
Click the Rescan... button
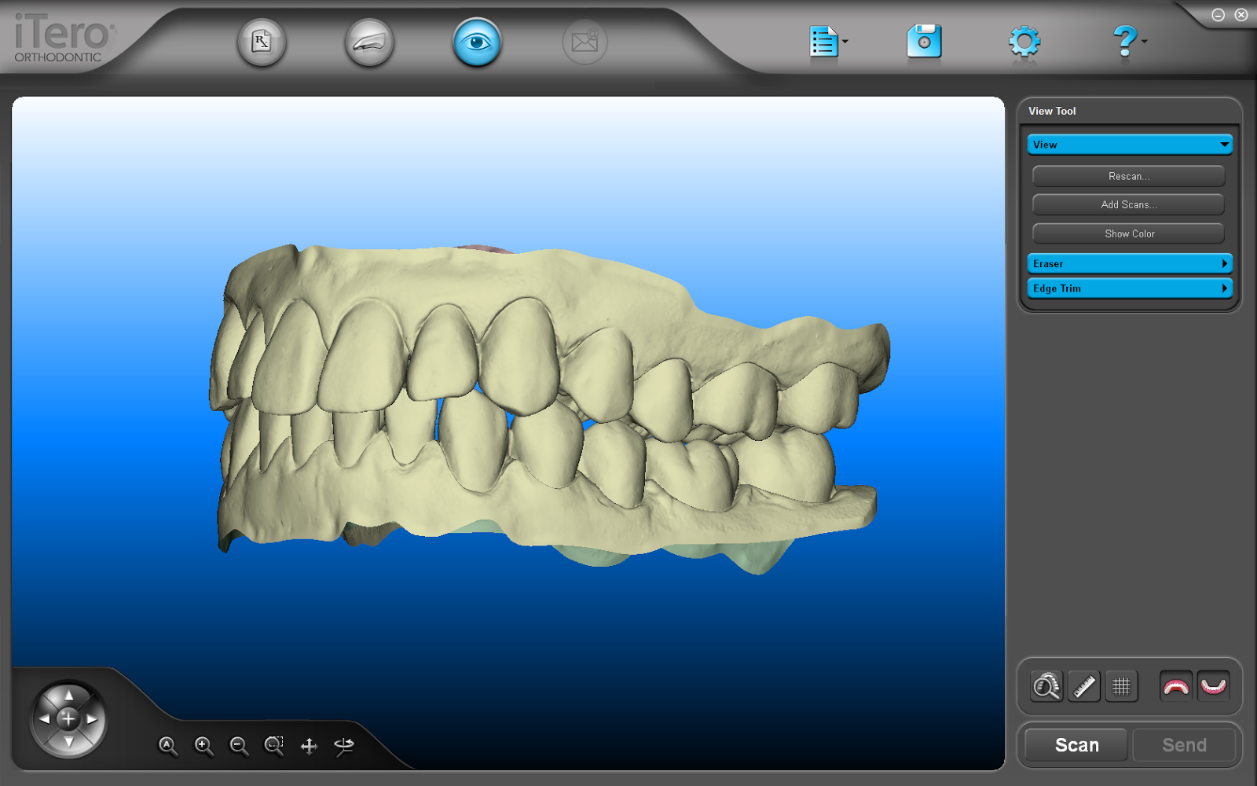click(1129, 176)
